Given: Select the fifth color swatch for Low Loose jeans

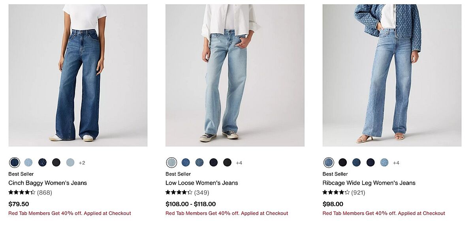Looking at the screenshot, I should (x=227, y=163).
